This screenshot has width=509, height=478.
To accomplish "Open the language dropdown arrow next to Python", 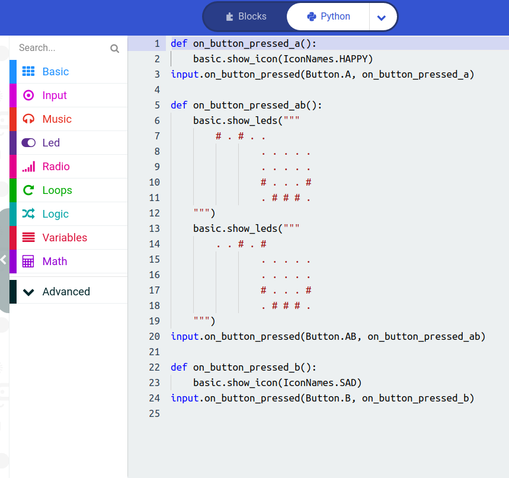I will [382, 17].
